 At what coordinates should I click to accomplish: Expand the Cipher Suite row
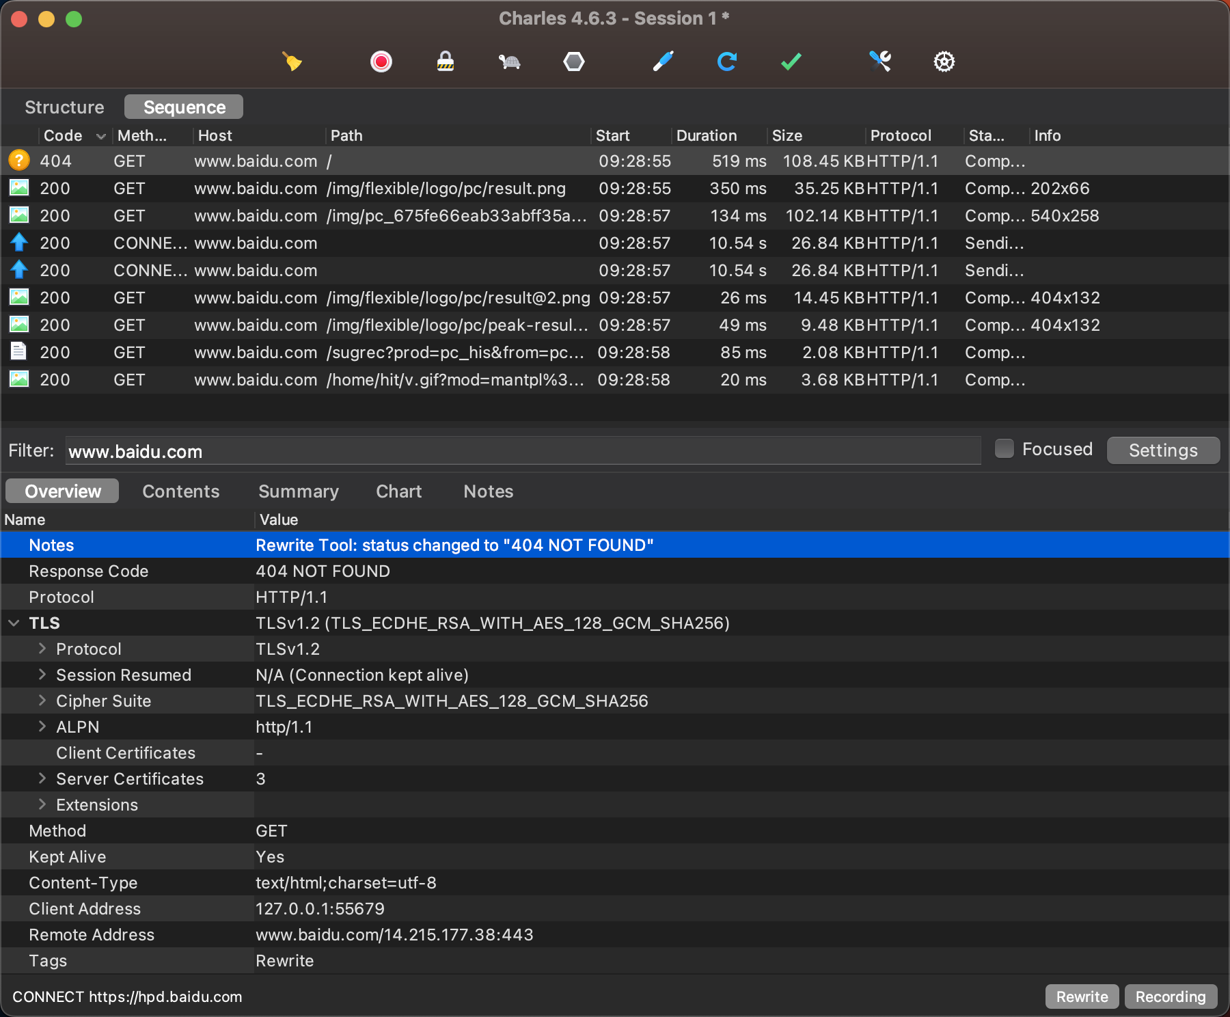[x=42, y=701]
